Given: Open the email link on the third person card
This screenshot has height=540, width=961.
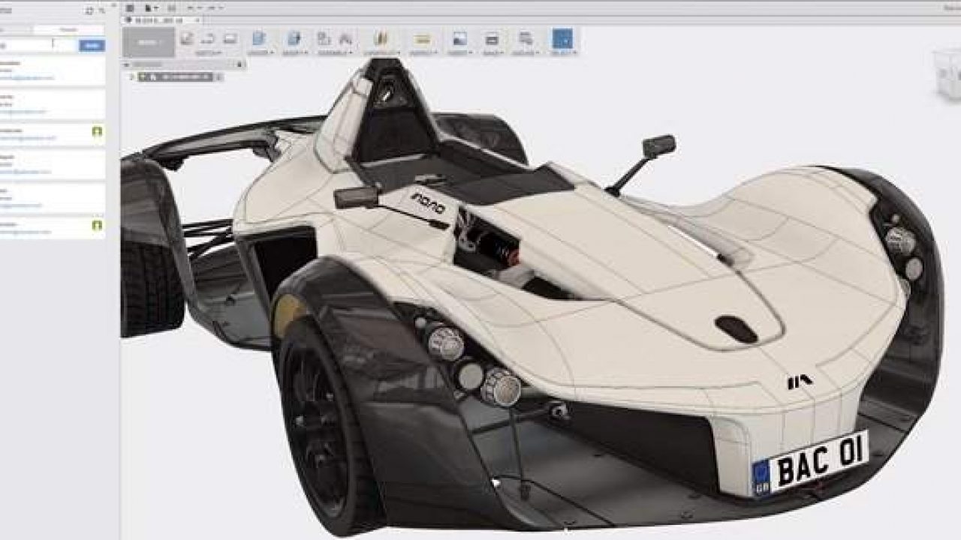Looking at the screenshot, I should (27, 139).
